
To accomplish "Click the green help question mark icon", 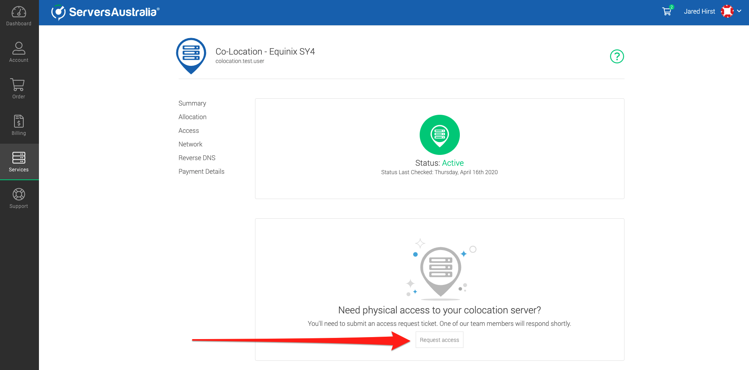I will click(616, 57).
